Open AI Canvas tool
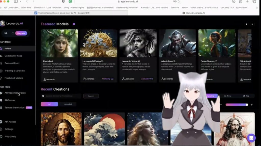The image size is (261, 146). click(10, 100)
